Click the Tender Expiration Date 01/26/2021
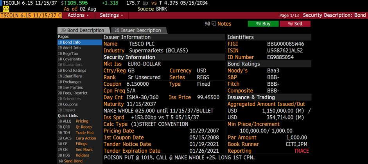 point(204,151)
